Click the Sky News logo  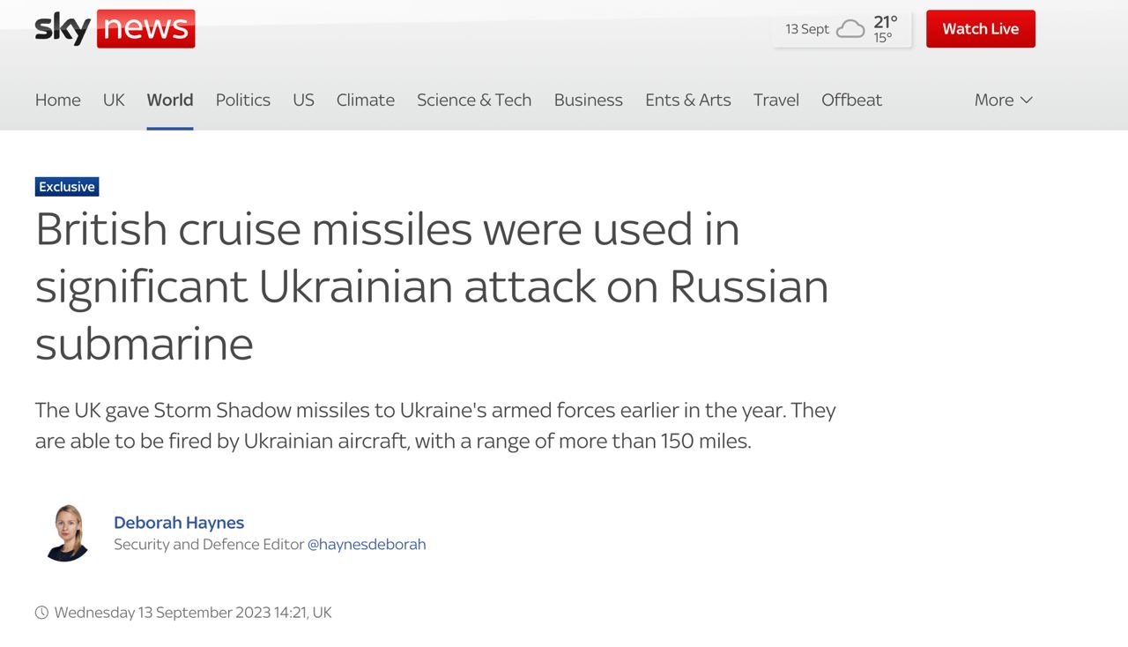tap(115, 28)
